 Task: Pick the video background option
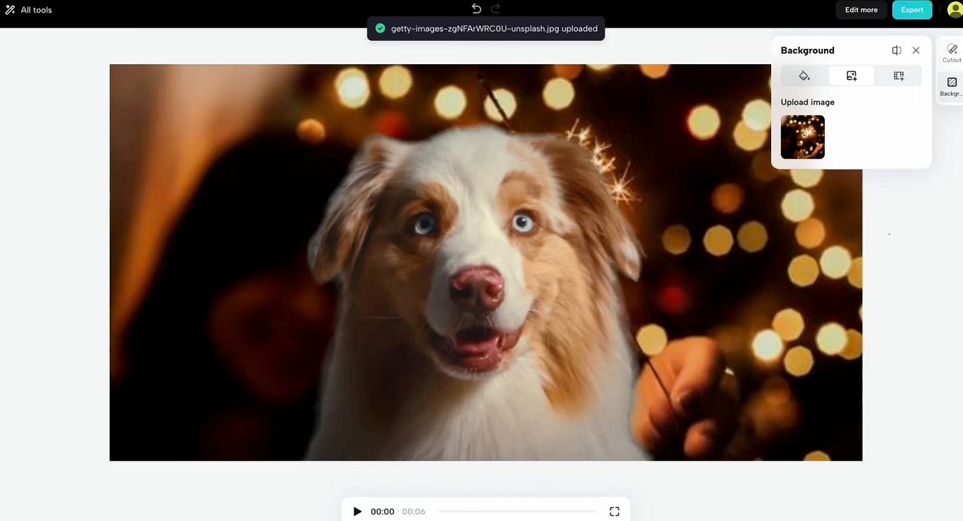[x=898, y=75]
